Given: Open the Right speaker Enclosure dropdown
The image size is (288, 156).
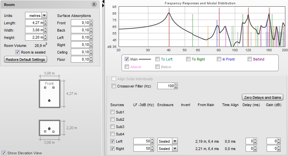Looking at the screenshot, I should click(x=175, y=149).
